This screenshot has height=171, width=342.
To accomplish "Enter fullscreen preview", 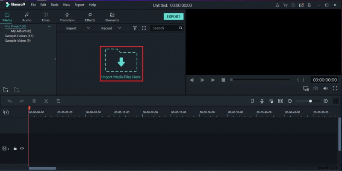I will pos(335,88).
